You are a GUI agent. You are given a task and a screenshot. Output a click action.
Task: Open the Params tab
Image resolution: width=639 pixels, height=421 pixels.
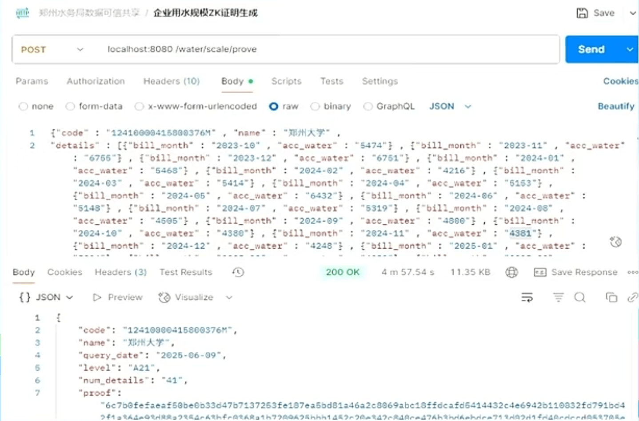(x=32, y=81)
